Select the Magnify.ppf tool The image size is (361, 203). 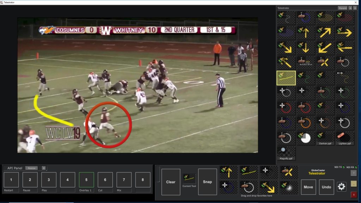286,153
